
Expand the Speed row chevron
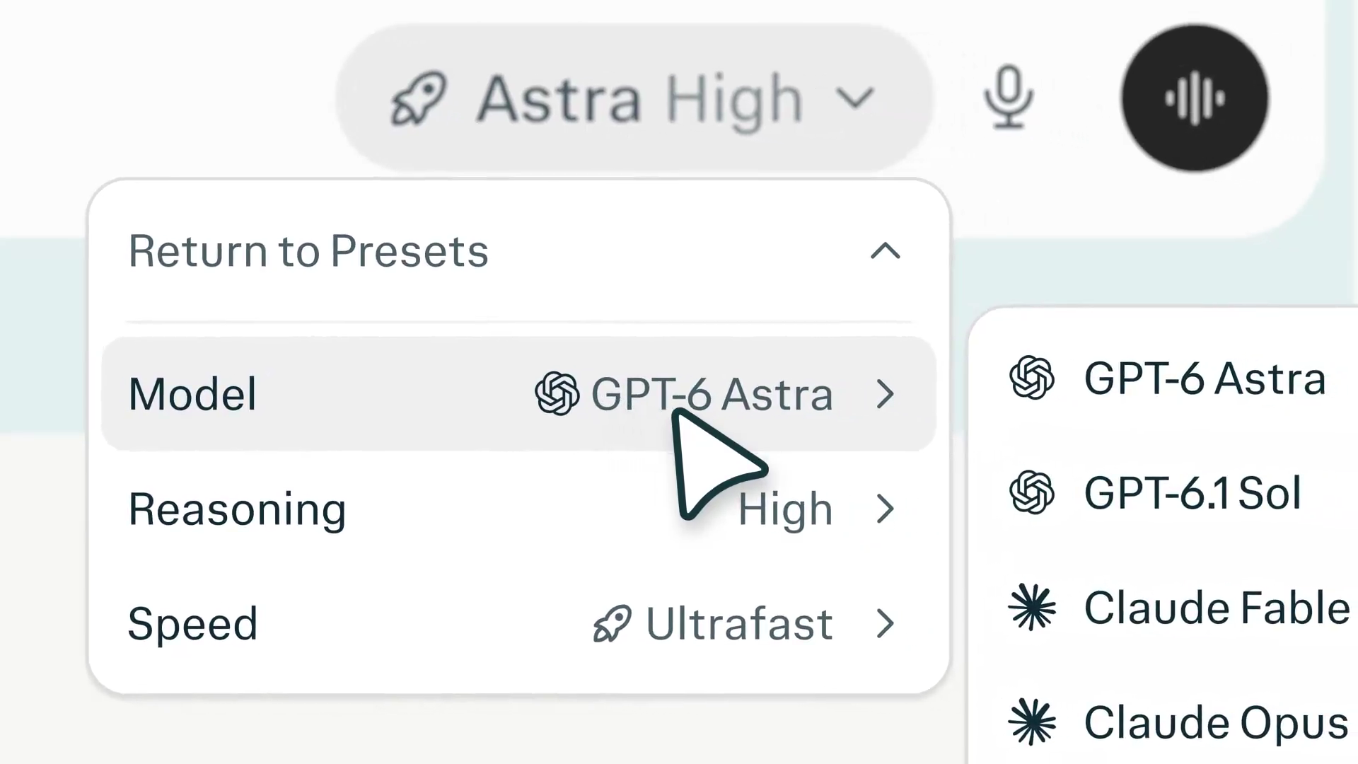pyautogui.click(x=886, y=624)
